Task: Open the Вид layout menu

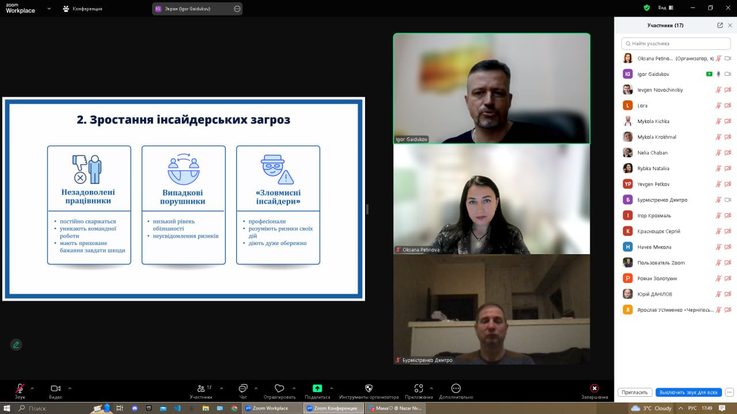Action: pyautogui.click(x=664, y=8)
